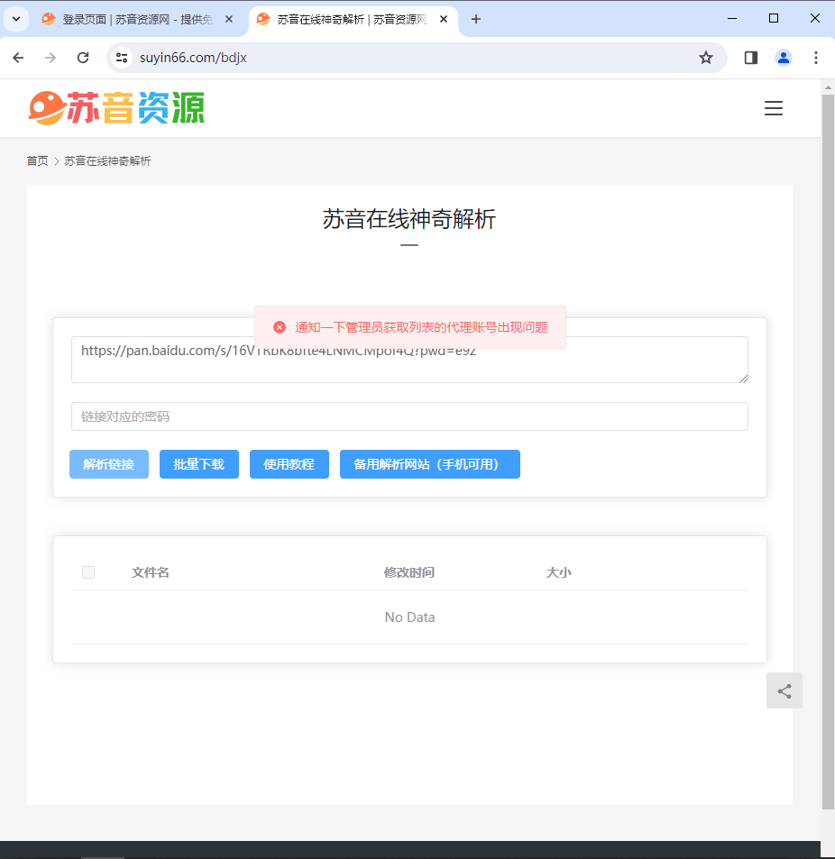Bookmark this page with star icon
This screenshot has height=859, width=835.
tap(706, 58)
